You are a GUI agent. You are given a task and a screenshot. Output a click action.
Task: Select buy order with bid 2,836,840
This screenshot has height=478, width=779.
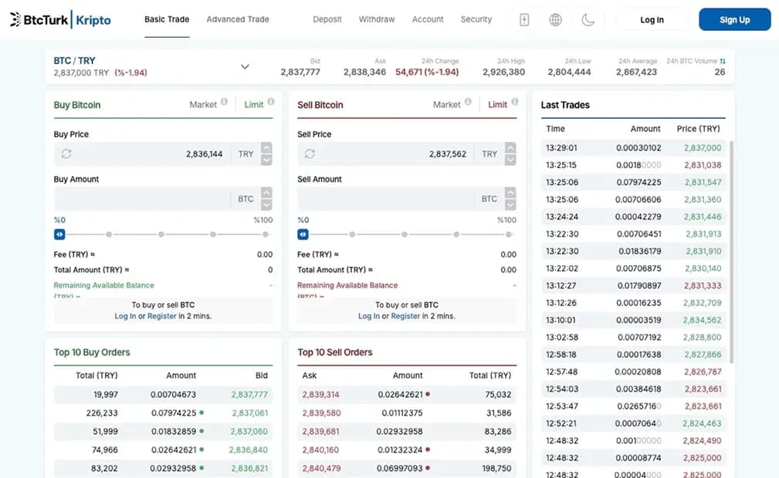[163, 449]
